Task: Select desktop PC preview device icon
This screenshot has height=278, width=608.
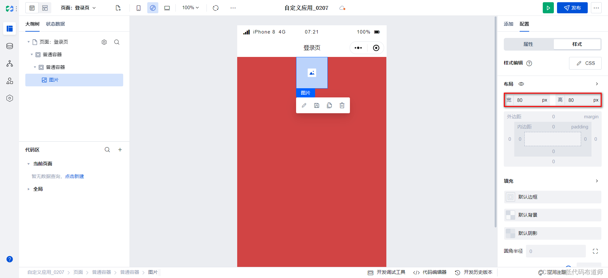Action: point(167,8)
